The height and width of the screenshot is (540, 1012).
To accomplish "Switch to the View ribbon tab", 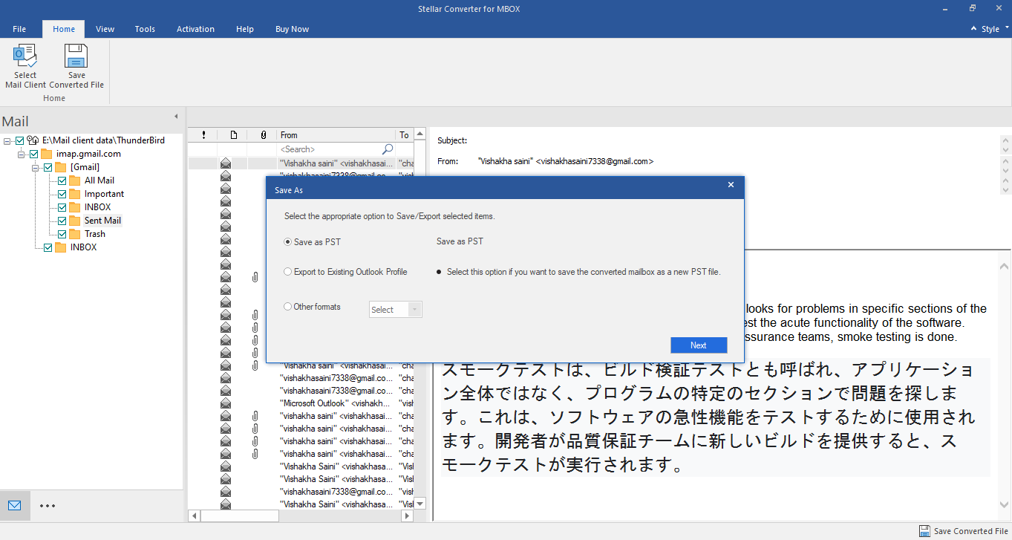I will [105, 29].
